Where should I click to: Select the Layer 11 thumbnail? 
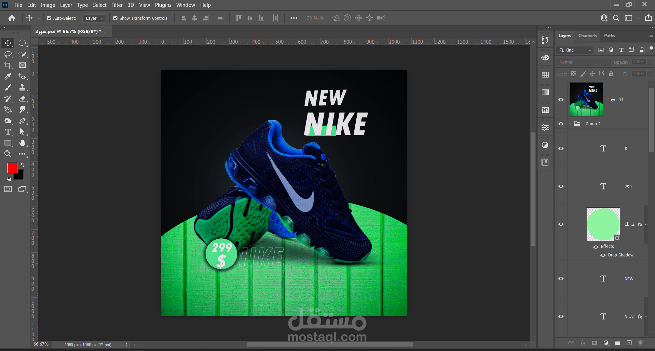[586, 100]
